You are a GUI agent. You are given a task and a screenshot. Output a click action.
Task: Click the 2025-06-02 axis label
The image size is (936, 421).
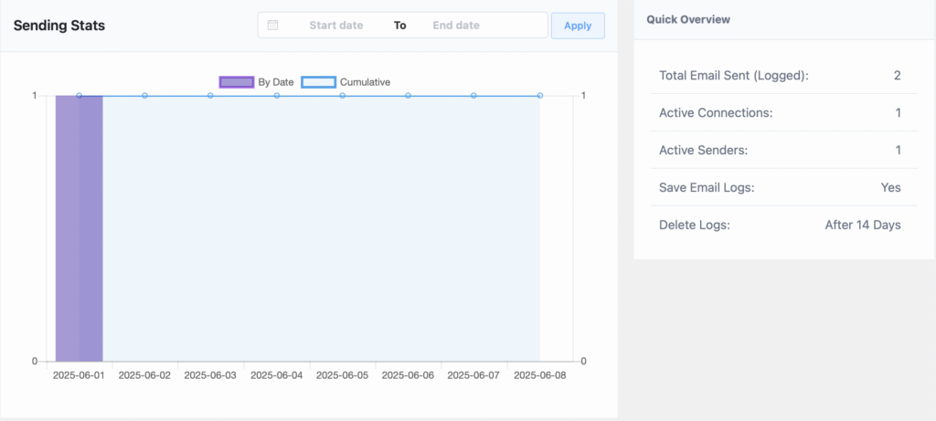click(x=144, y=375)
